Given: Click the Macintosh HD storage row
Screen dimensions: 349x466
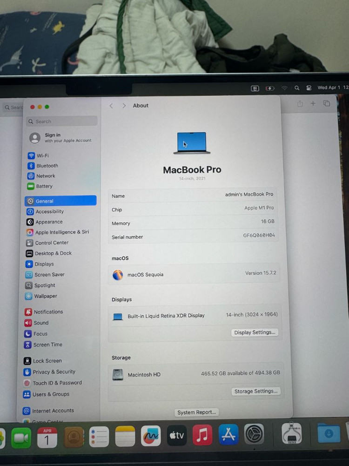Looking at the screenshot, I should (x=195, y=374).
